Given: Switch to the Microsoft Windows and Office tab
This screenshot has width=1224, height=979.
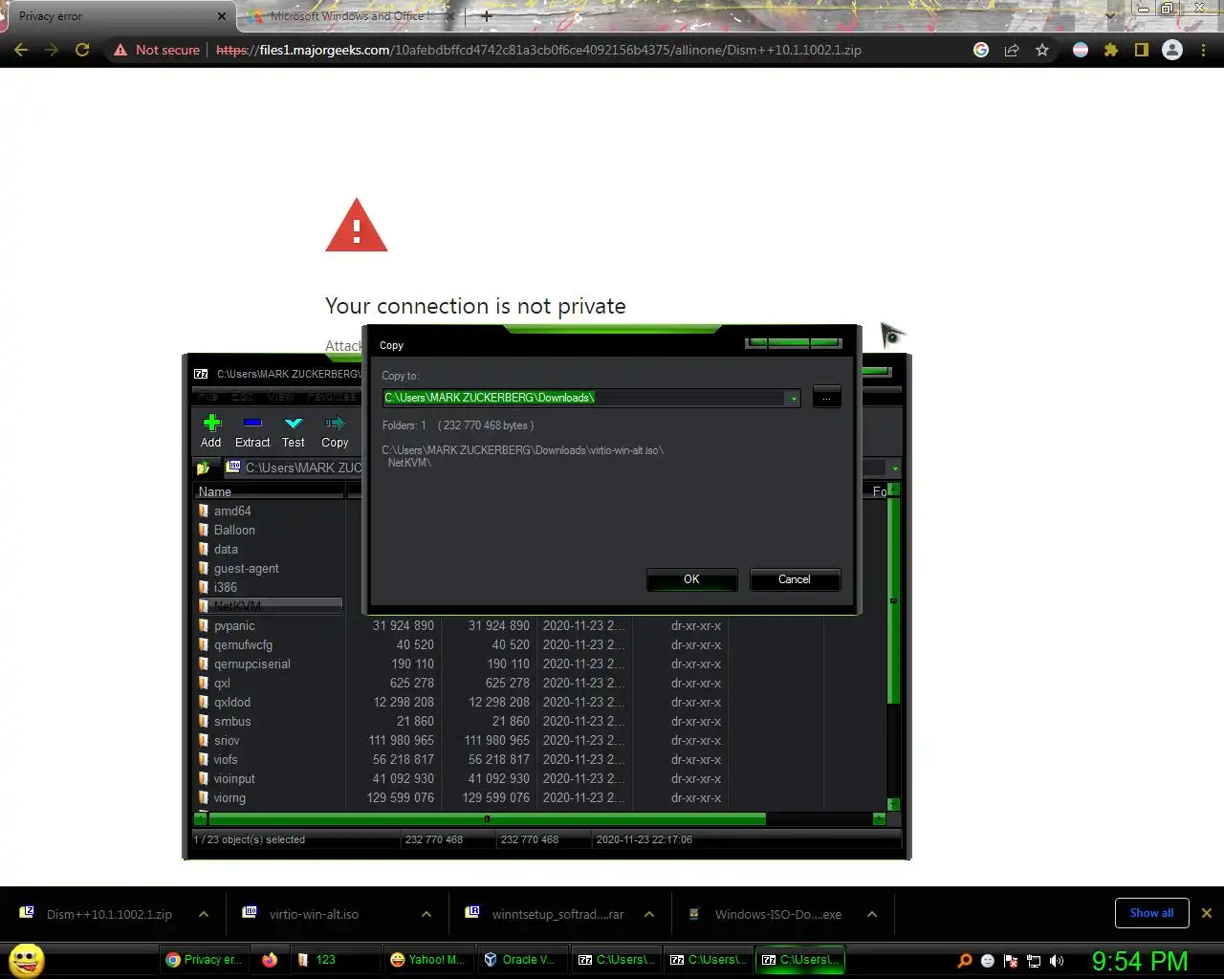Looking at the screenshot, I should pos(352,16).
